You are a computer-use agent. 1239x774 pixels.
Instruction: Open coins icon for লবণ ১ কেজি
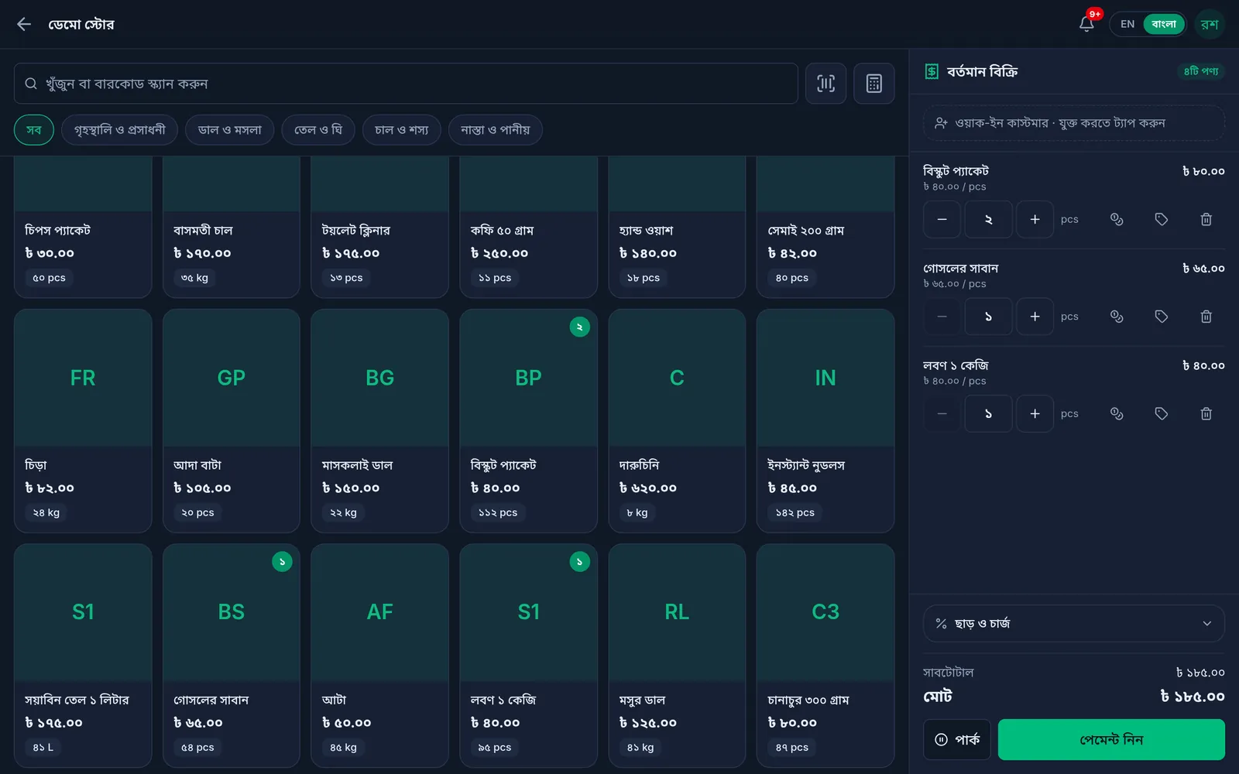coord(1117,414)
